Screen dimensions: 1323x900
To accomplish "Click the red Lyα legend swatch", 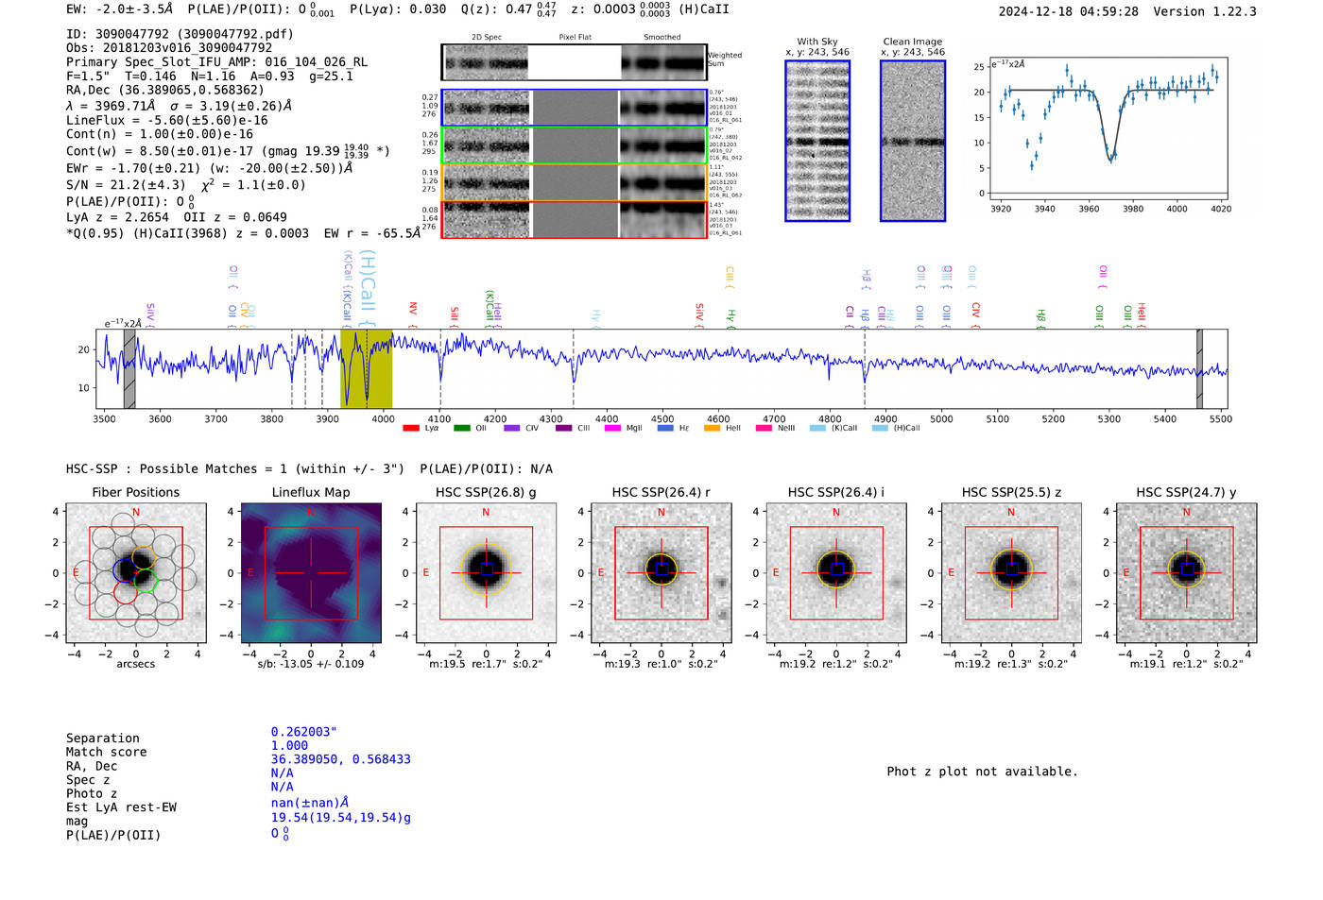I will point(410,428).
